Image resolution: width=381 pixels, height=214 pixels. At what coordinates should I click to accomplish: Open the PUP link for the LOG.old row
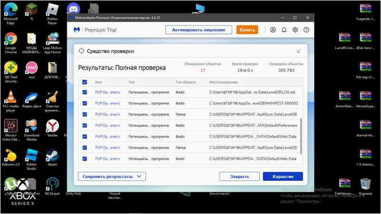(x=107, y=92)
